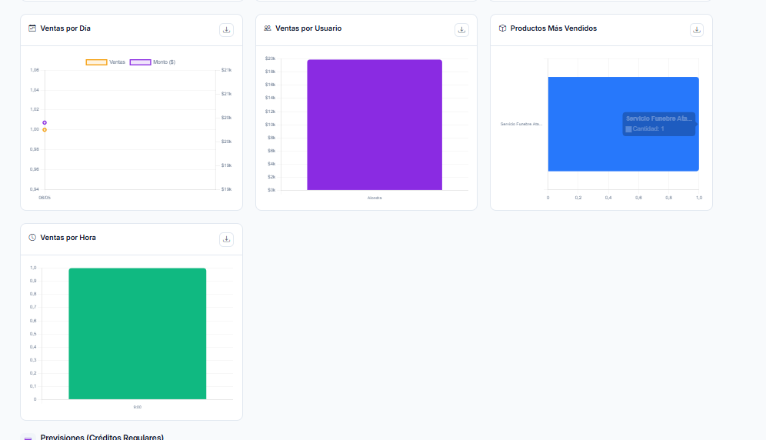Screen dimensions: 766x440
Task: Download the Ventas por Hora chart
Action: point(226,239)
